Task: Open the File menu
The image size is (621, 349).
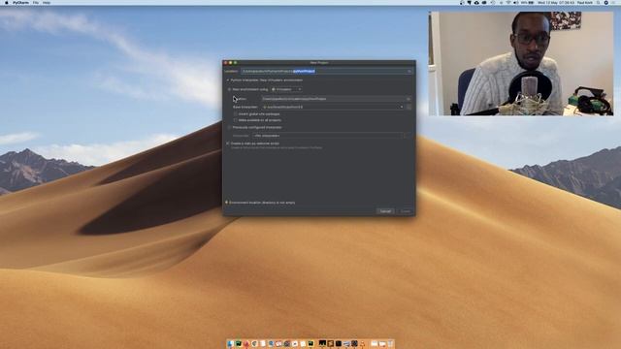Action: 36,3
